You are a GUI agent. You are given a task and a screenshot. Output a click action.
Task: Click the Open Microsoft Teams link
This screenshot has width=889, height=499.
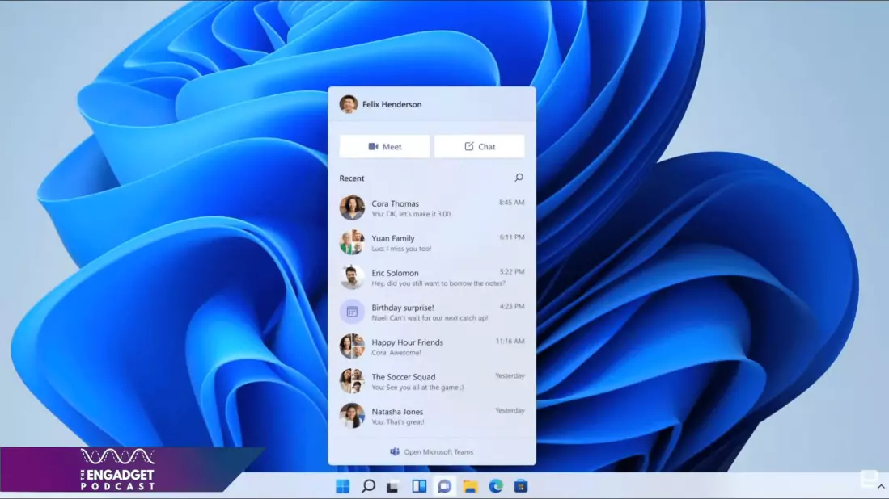point(432,452)
